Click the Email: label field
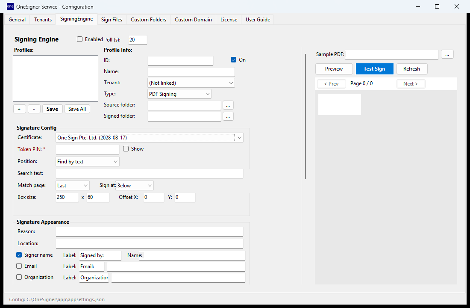The width and height of the screenshot is (470, 308). 92,267
